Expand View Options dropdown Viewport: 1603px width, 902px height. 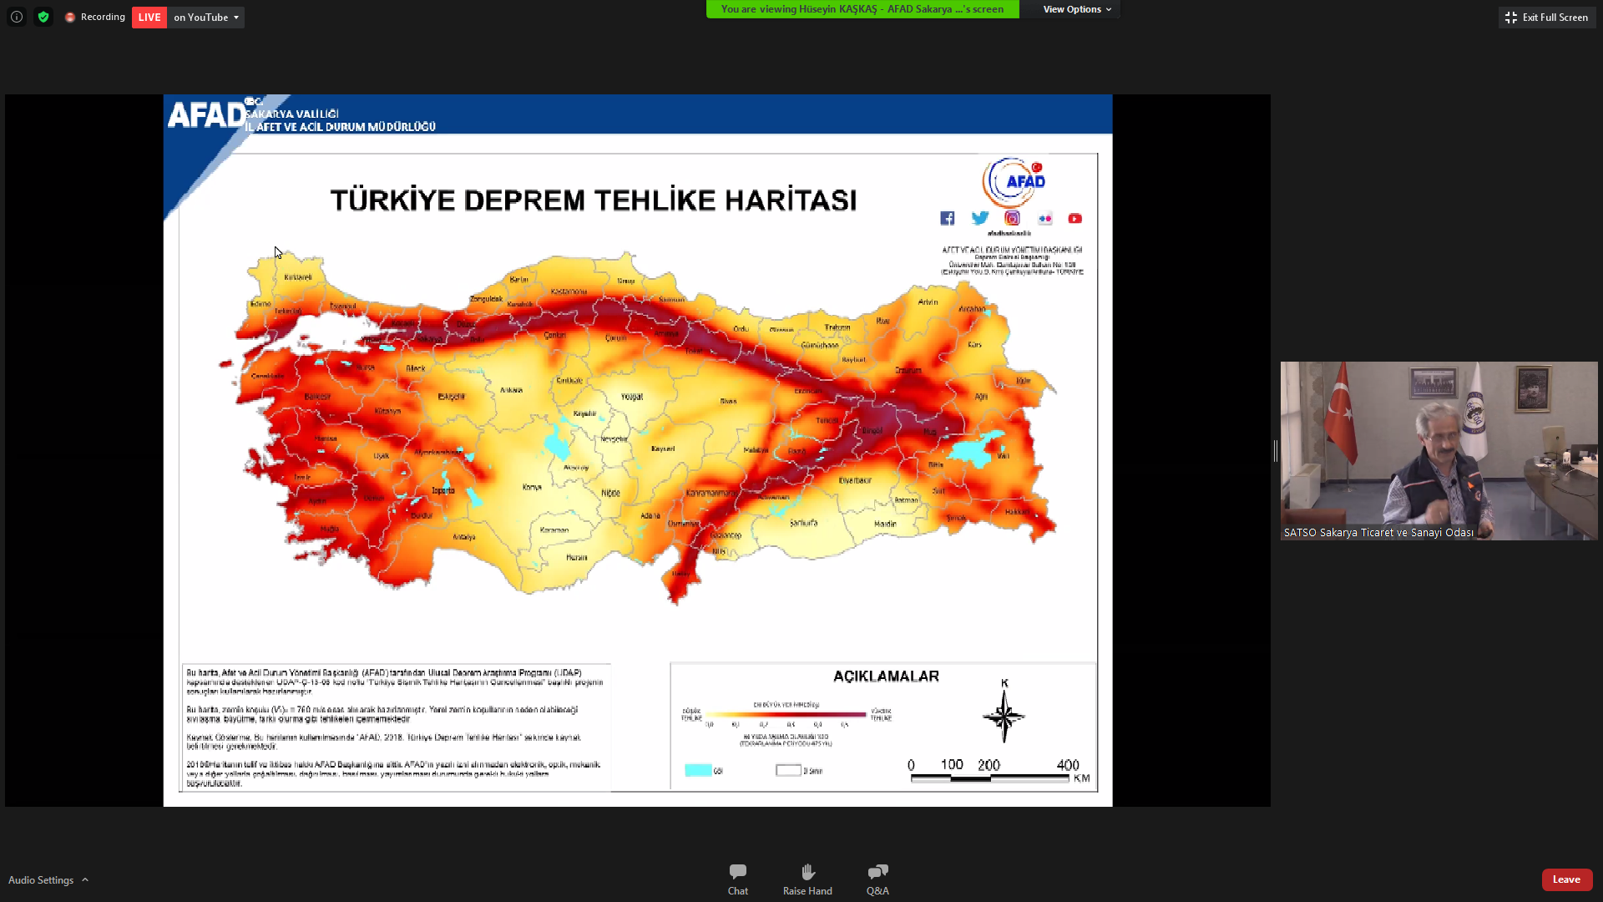(x=1077, y=9)
